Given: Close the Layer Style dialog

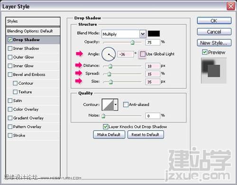Looking at the screenshot, I should [x=231, y=6].
